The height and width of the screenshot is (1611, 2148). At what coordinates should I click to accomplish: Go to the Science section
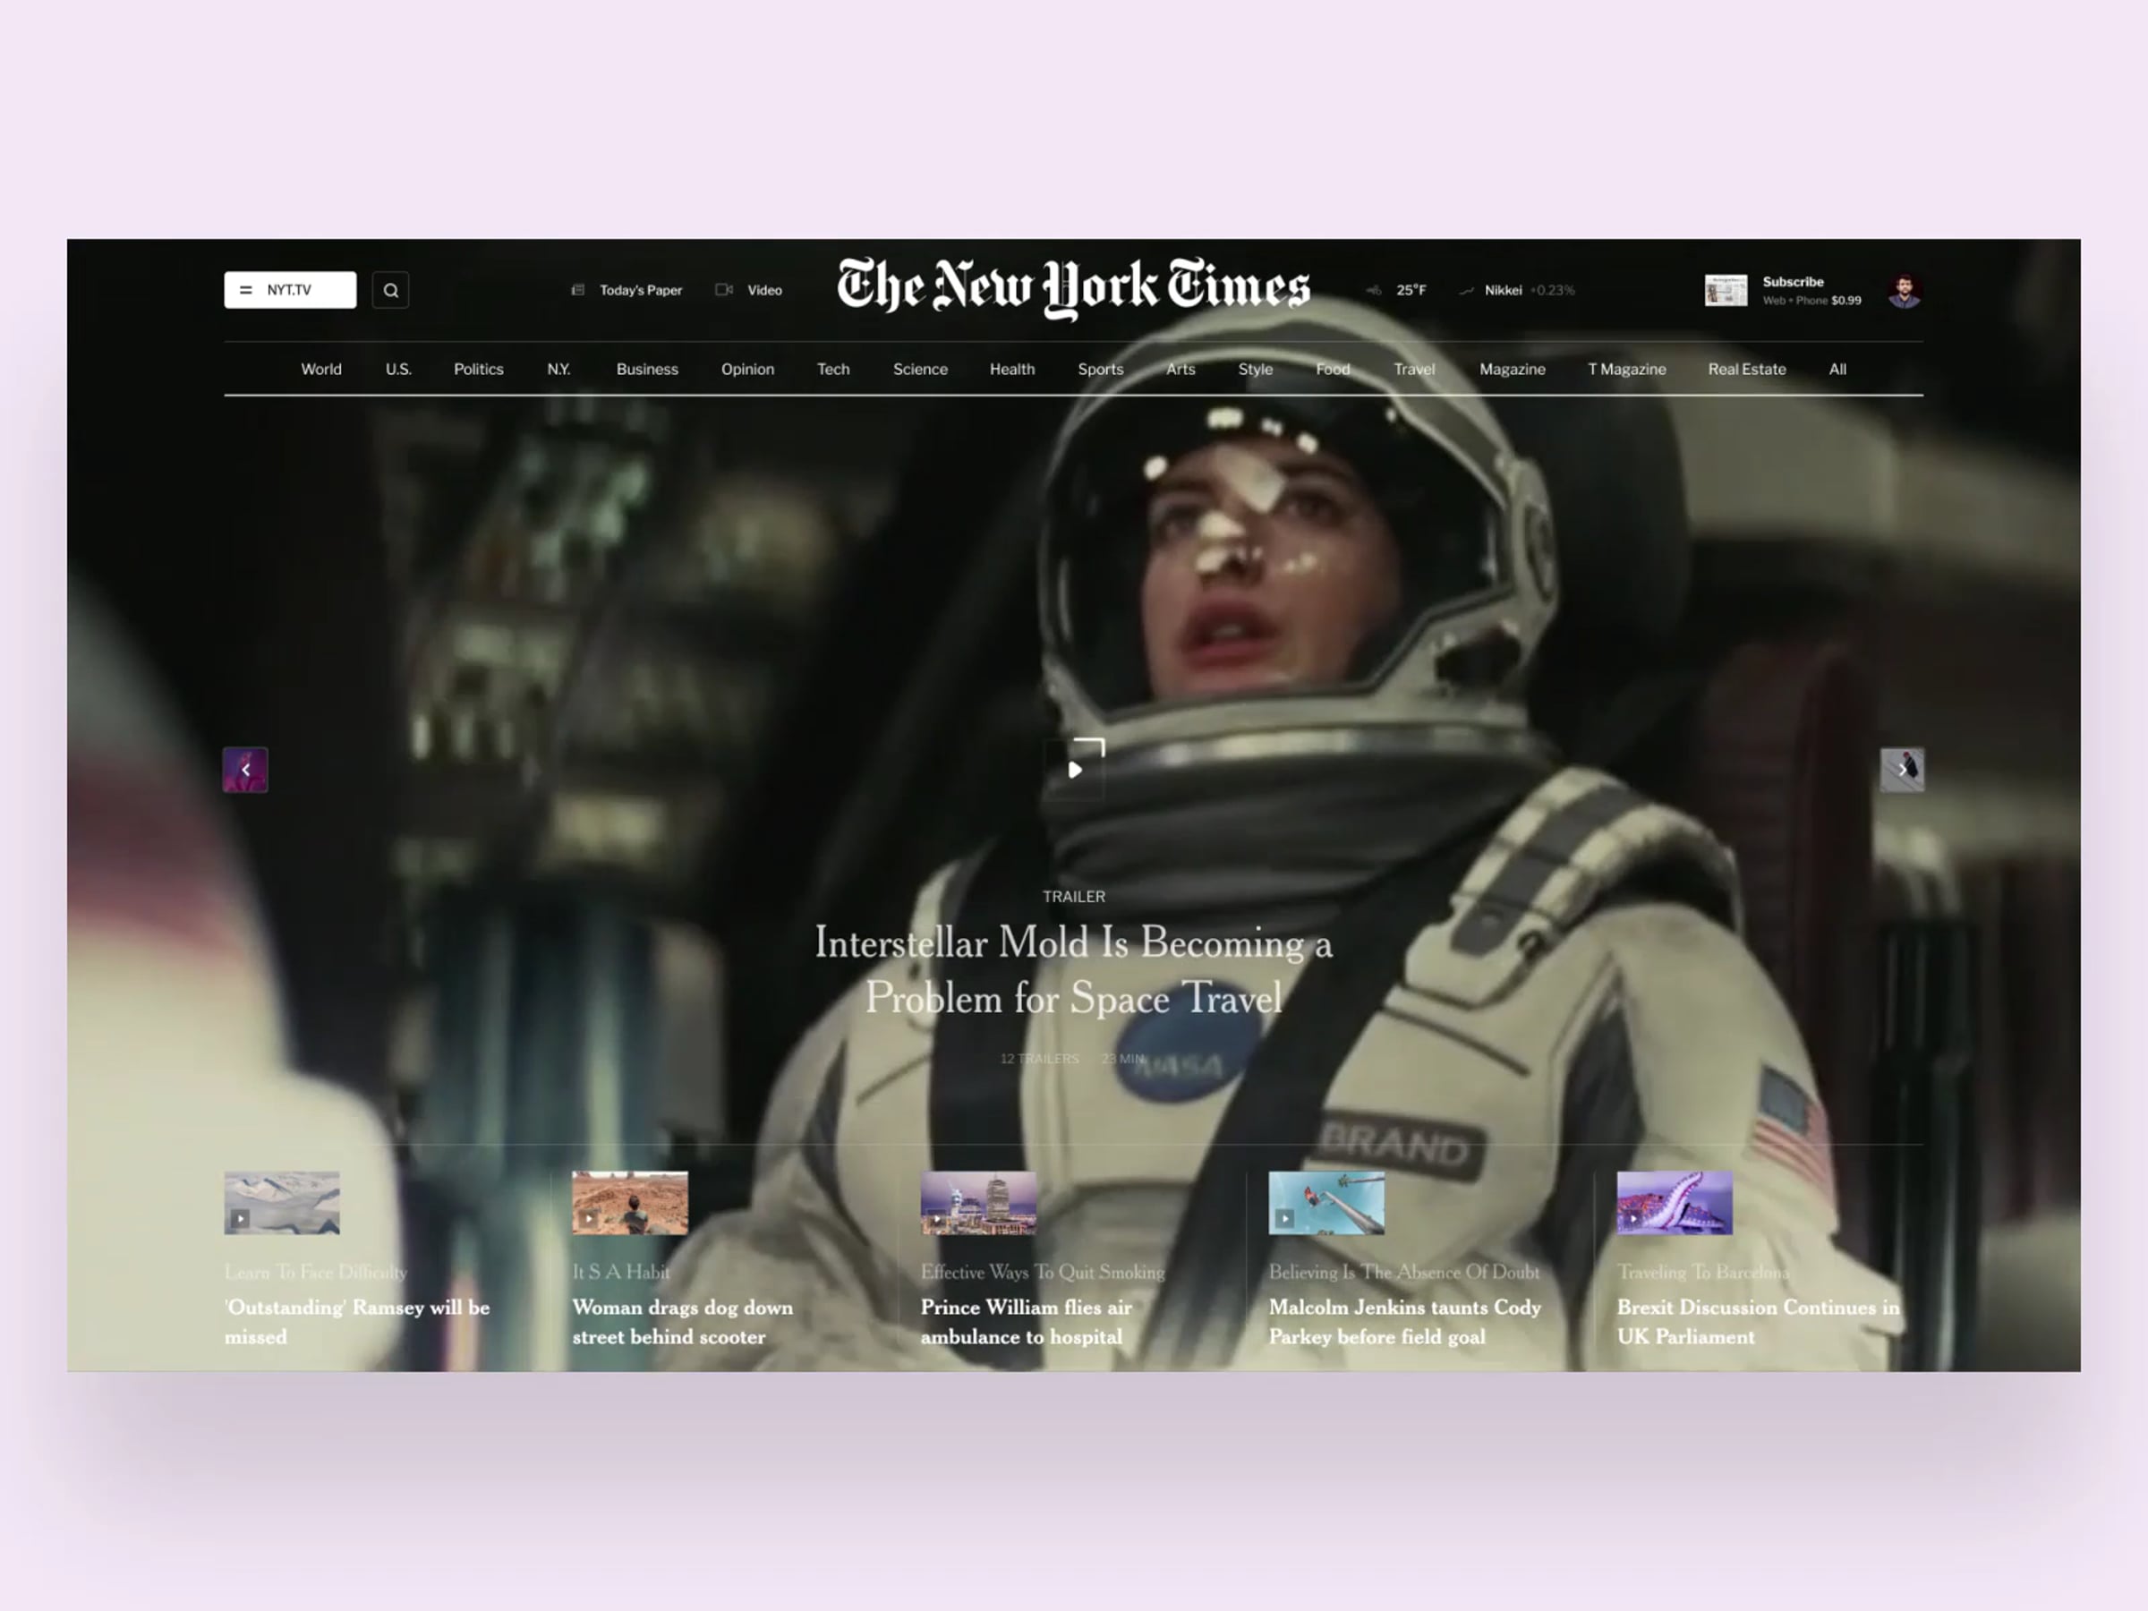coord(921,369)
